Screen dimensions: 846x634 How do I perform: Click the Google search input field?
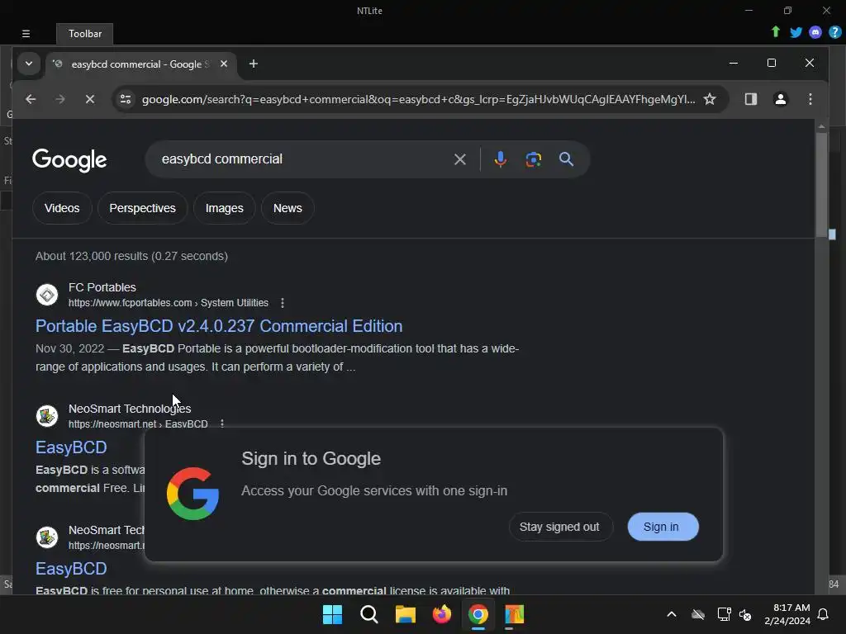click(302, 159)
